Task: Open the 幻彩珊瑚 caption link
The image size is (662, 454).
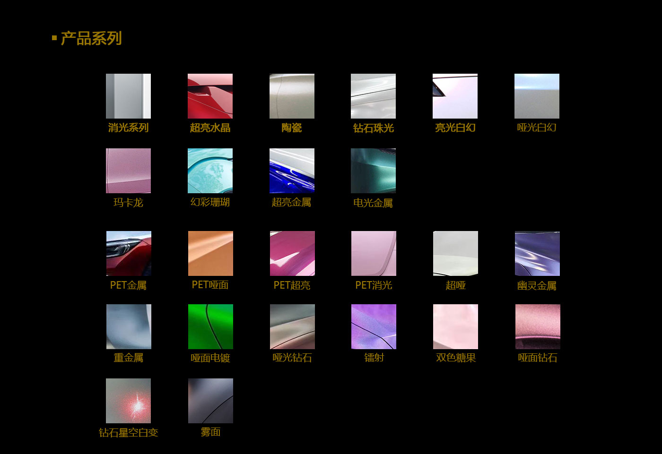Action: point(210,202)
